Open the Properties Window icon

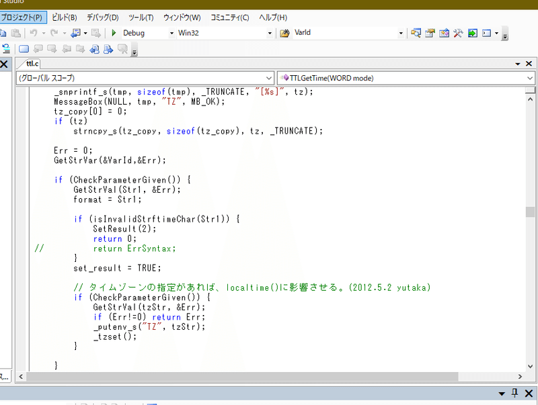tap(430, 33)
